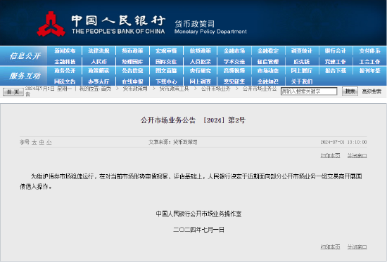Open the 政务公开 menu item
Screen dimensions: 387x262
click(65, 71)
